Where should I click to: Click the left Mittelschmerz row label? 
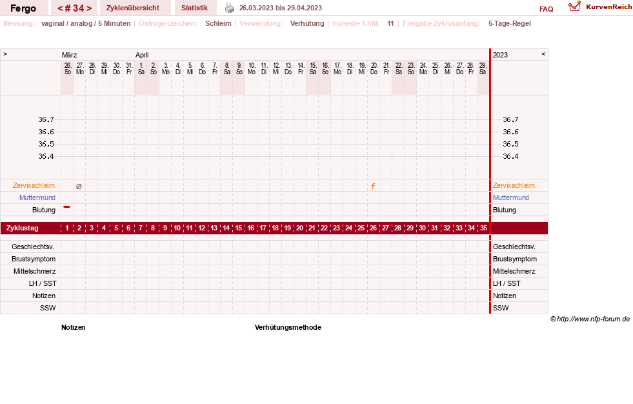[x=34, y=271]
